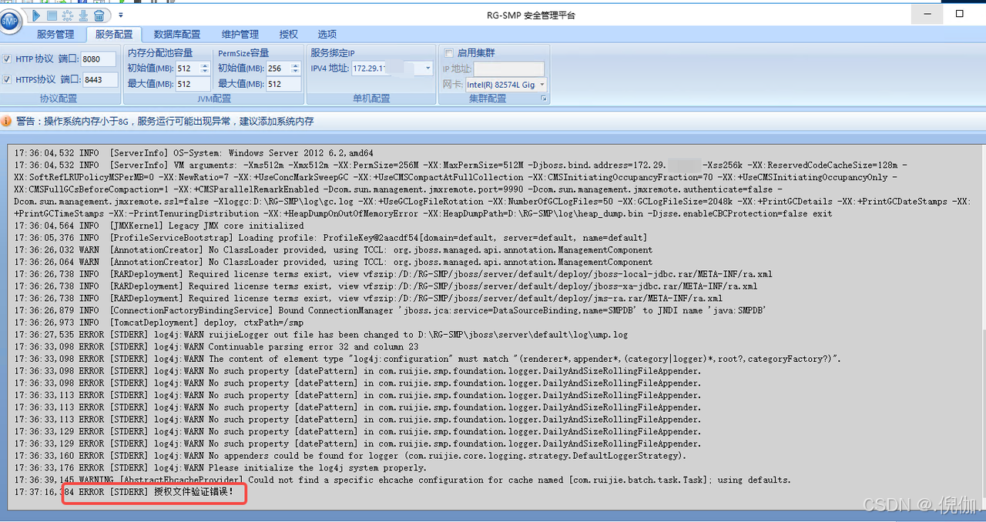Click the 'No appenders could be found' log line
Screen dimensions: 986x522
tap(350, 455)
